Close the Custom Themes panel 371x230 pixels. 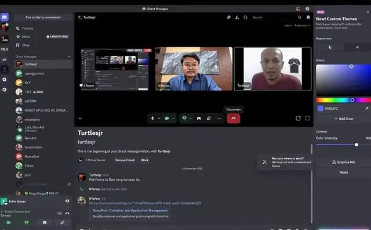point(368,12)
